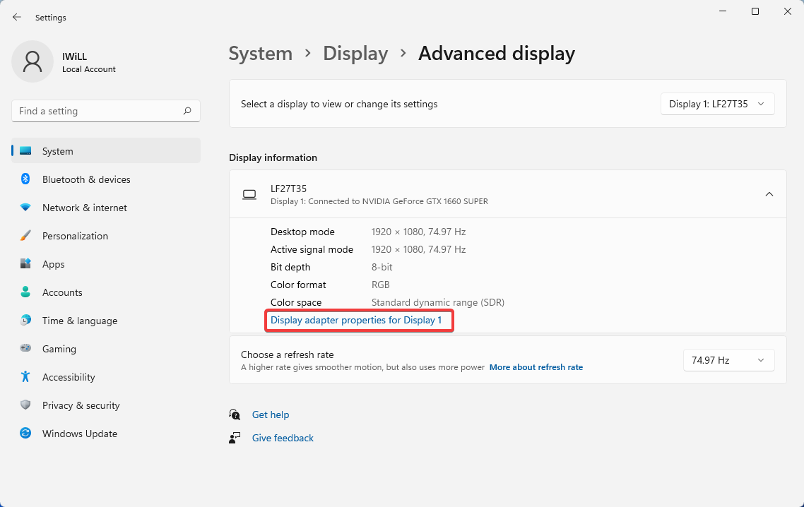Open Network & internet settings
This screenshot has height=507, width=804.
(26, 208)
